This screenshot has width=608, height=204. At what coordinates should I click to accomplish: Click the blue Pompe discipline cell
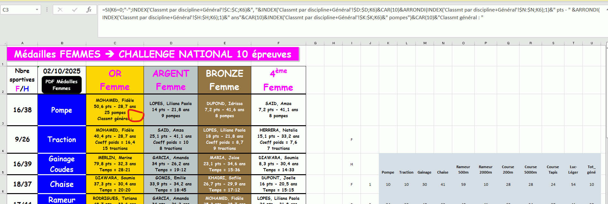tap(62, 110)
